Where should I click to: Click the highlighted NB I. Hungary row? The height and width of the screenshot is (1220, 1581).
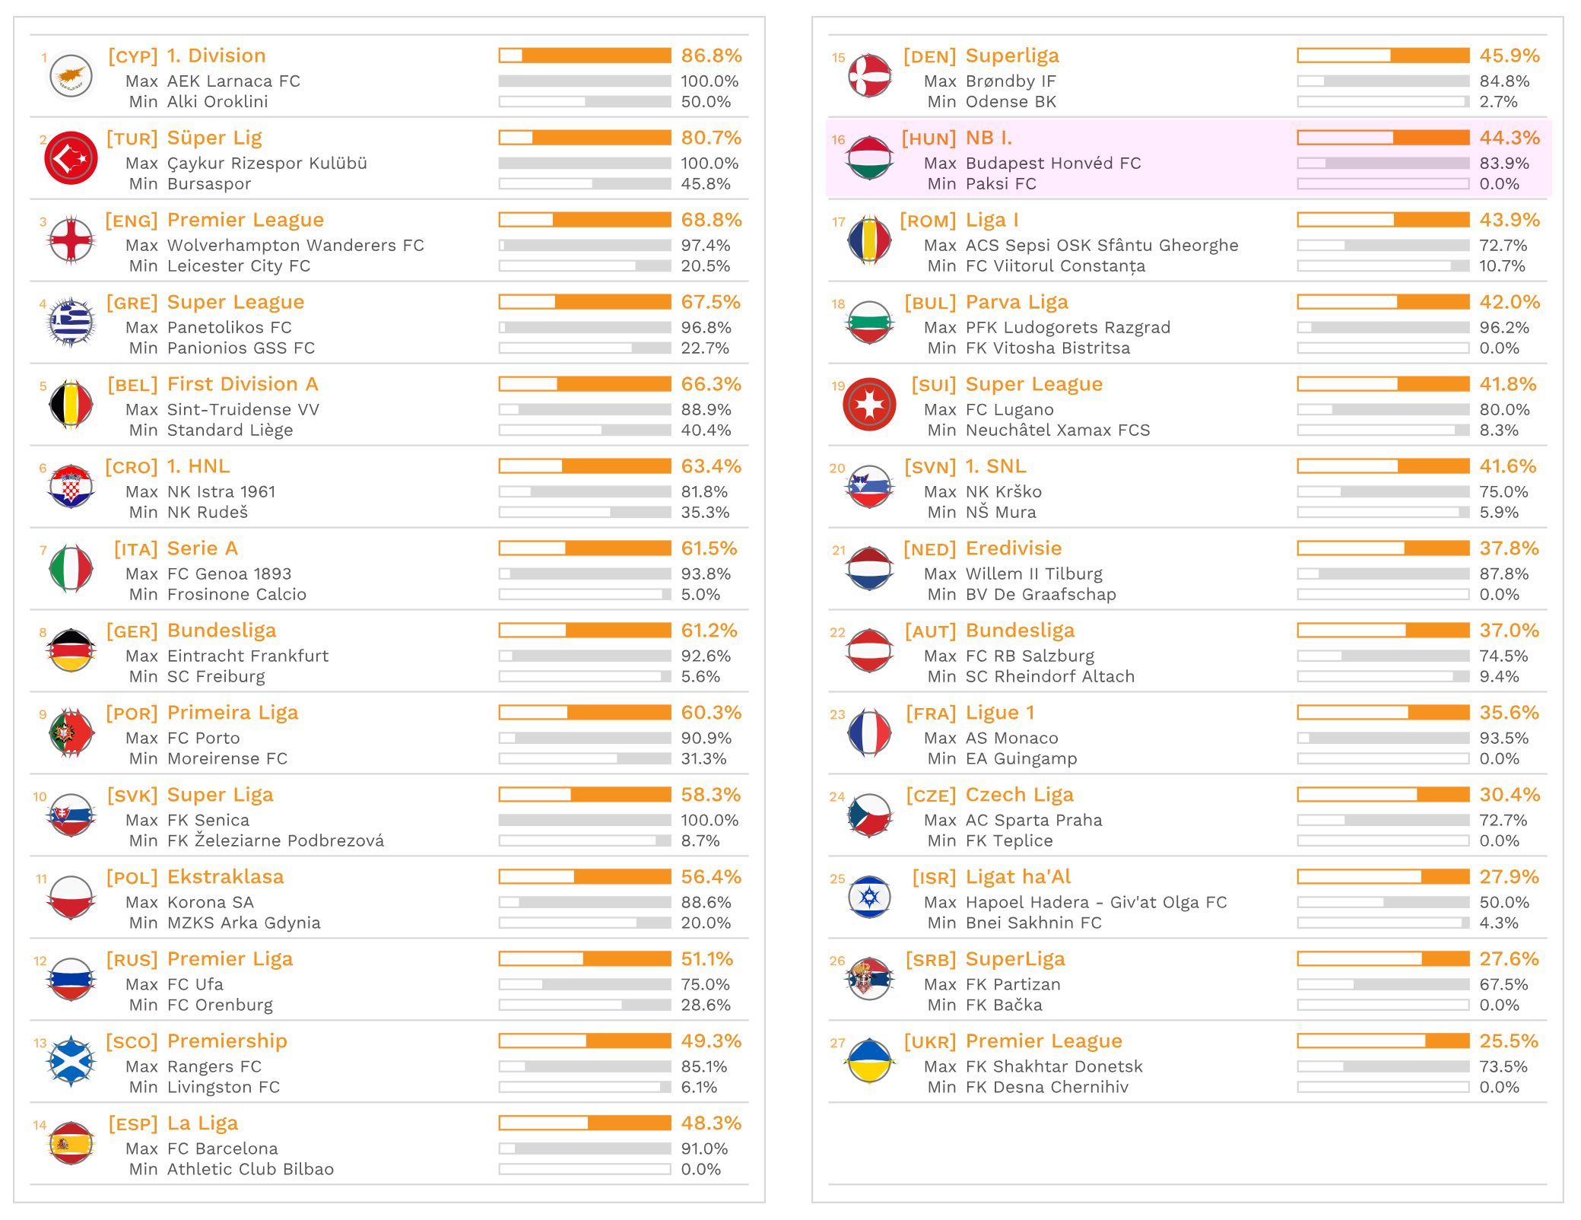[x=1189, y=160]
